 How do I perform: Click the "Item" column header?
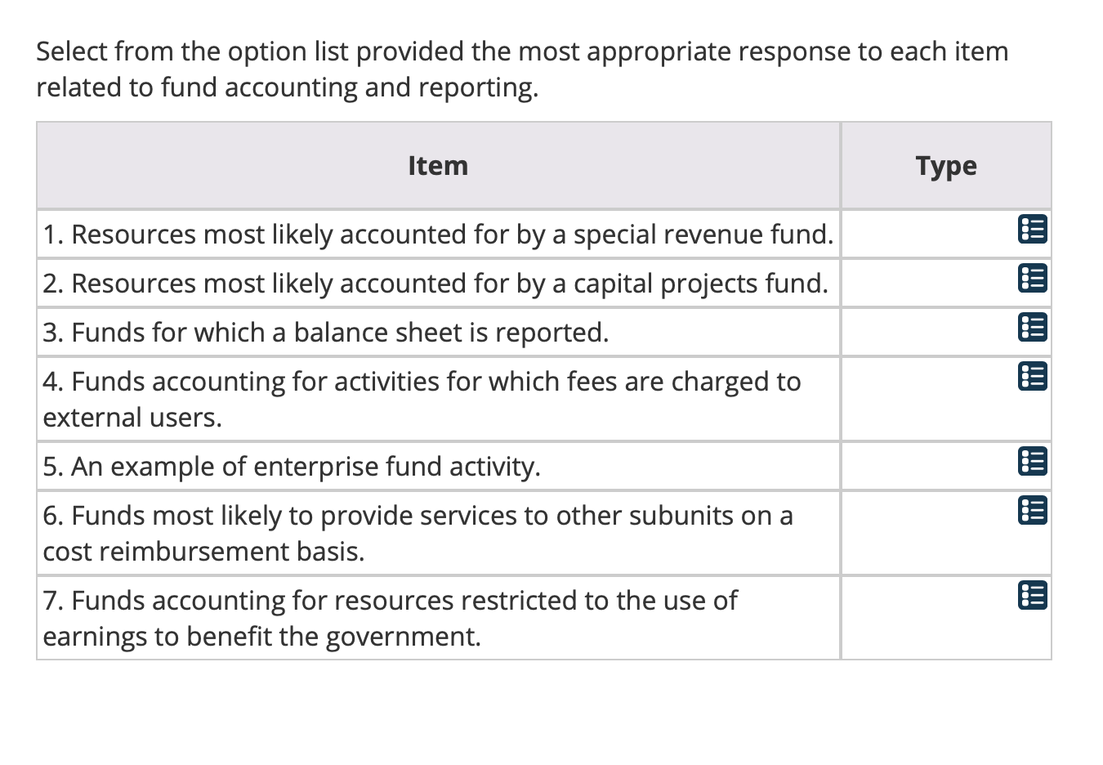click(438, 166)
